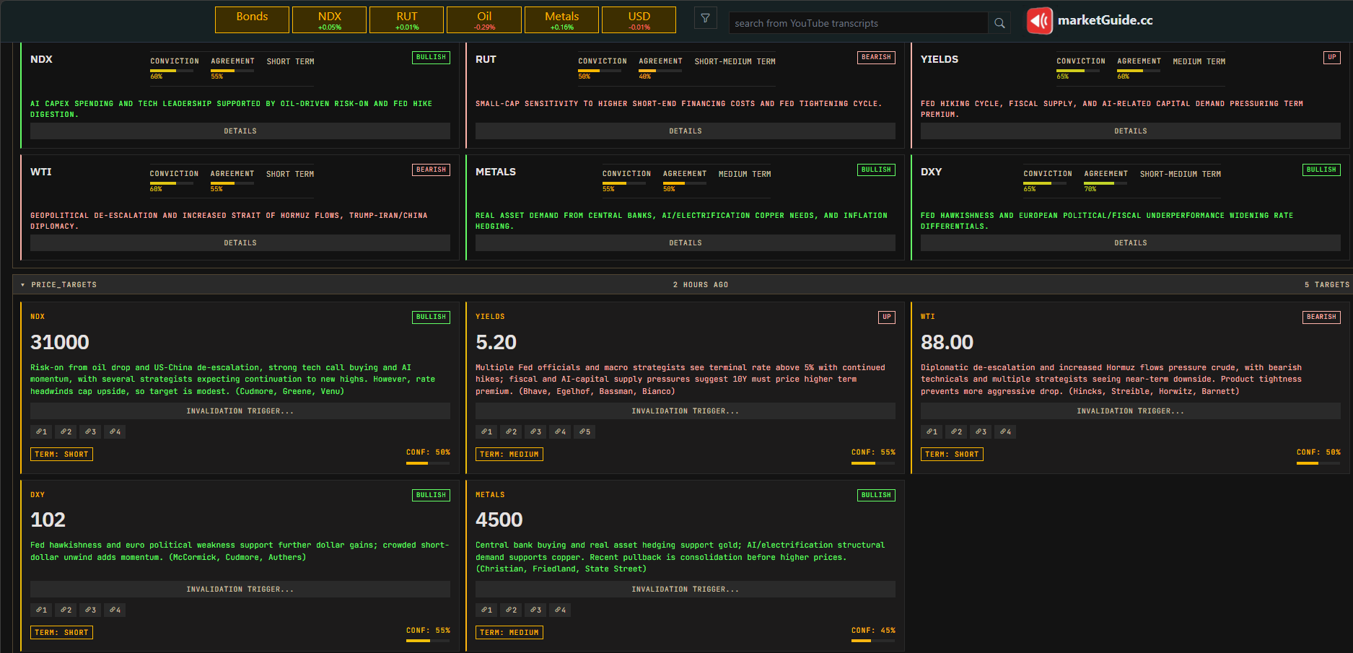1353x653 pixels.
Task: Open source link 3 on NDX target card
Action: tap(91, 431)
